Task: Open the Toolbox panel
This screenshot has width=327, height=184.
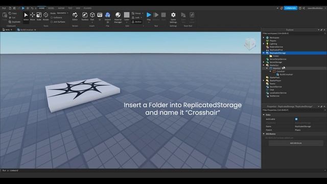Action: [85, 16]
